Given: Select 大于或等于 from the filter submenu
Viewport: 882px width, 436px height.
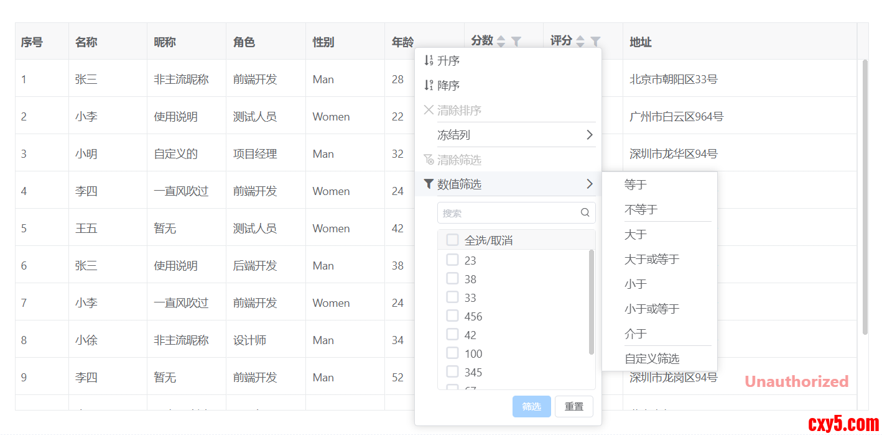Looking at the screenshot, I should pyautogui.click(x=651, y=260).
